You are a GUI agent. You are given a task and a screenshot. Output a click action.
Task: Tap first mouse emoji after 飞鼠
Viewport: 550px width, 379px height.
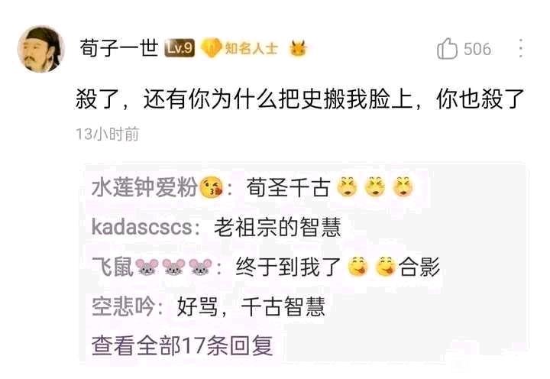[x=147, y=267]
